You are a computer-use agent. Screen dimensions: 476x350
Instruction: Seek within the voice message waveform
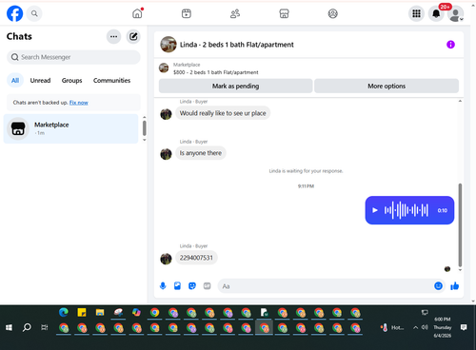click(x=407, y=210)
